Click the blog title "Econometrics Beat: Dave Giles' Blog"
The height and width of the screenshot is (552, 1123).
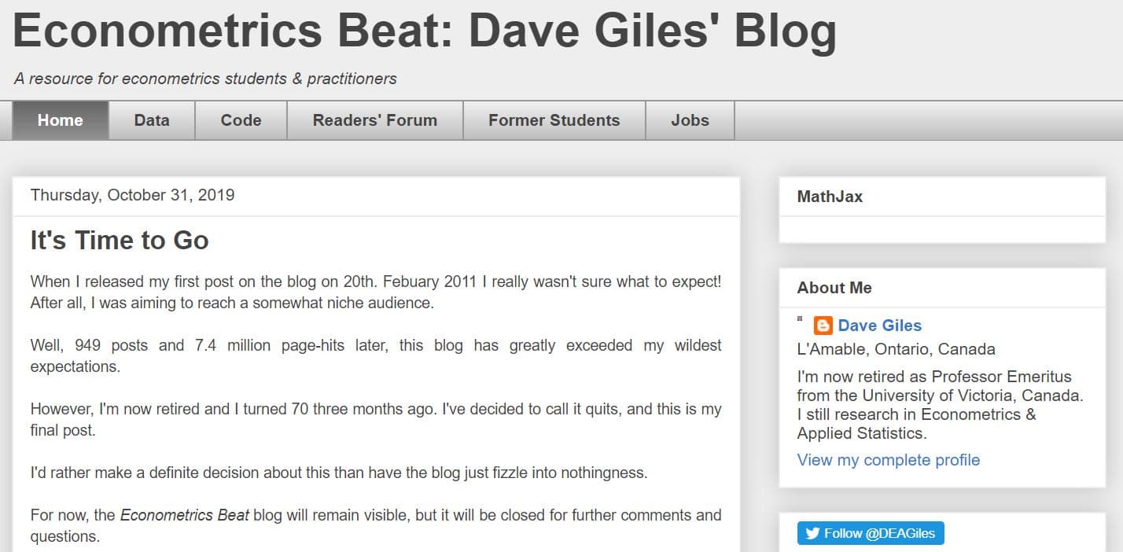pyautogui.click(x=425, y=31)
